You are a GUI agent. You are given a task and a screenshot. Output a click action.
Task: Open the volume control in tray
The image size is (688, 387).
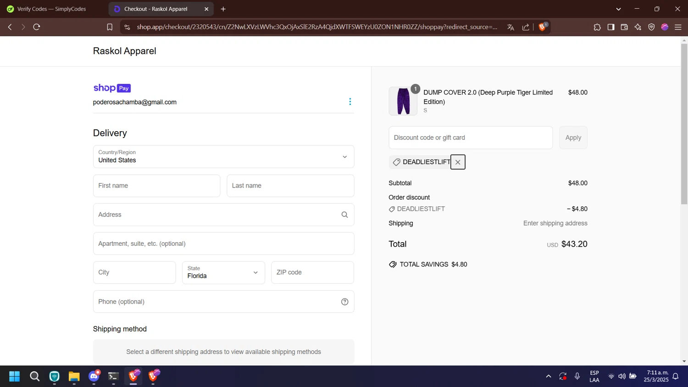pos(622,376)
